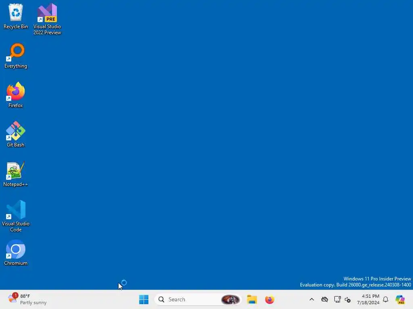Select the Git Bash desktop shortcut
413x309 pixels.
[16, 134]
